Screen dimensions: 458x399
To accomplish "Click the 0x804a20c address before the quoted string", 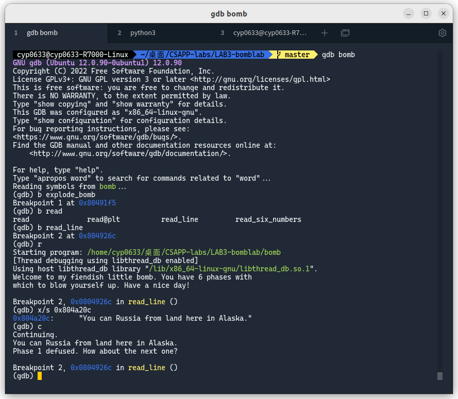I will [x=31, y=319].
